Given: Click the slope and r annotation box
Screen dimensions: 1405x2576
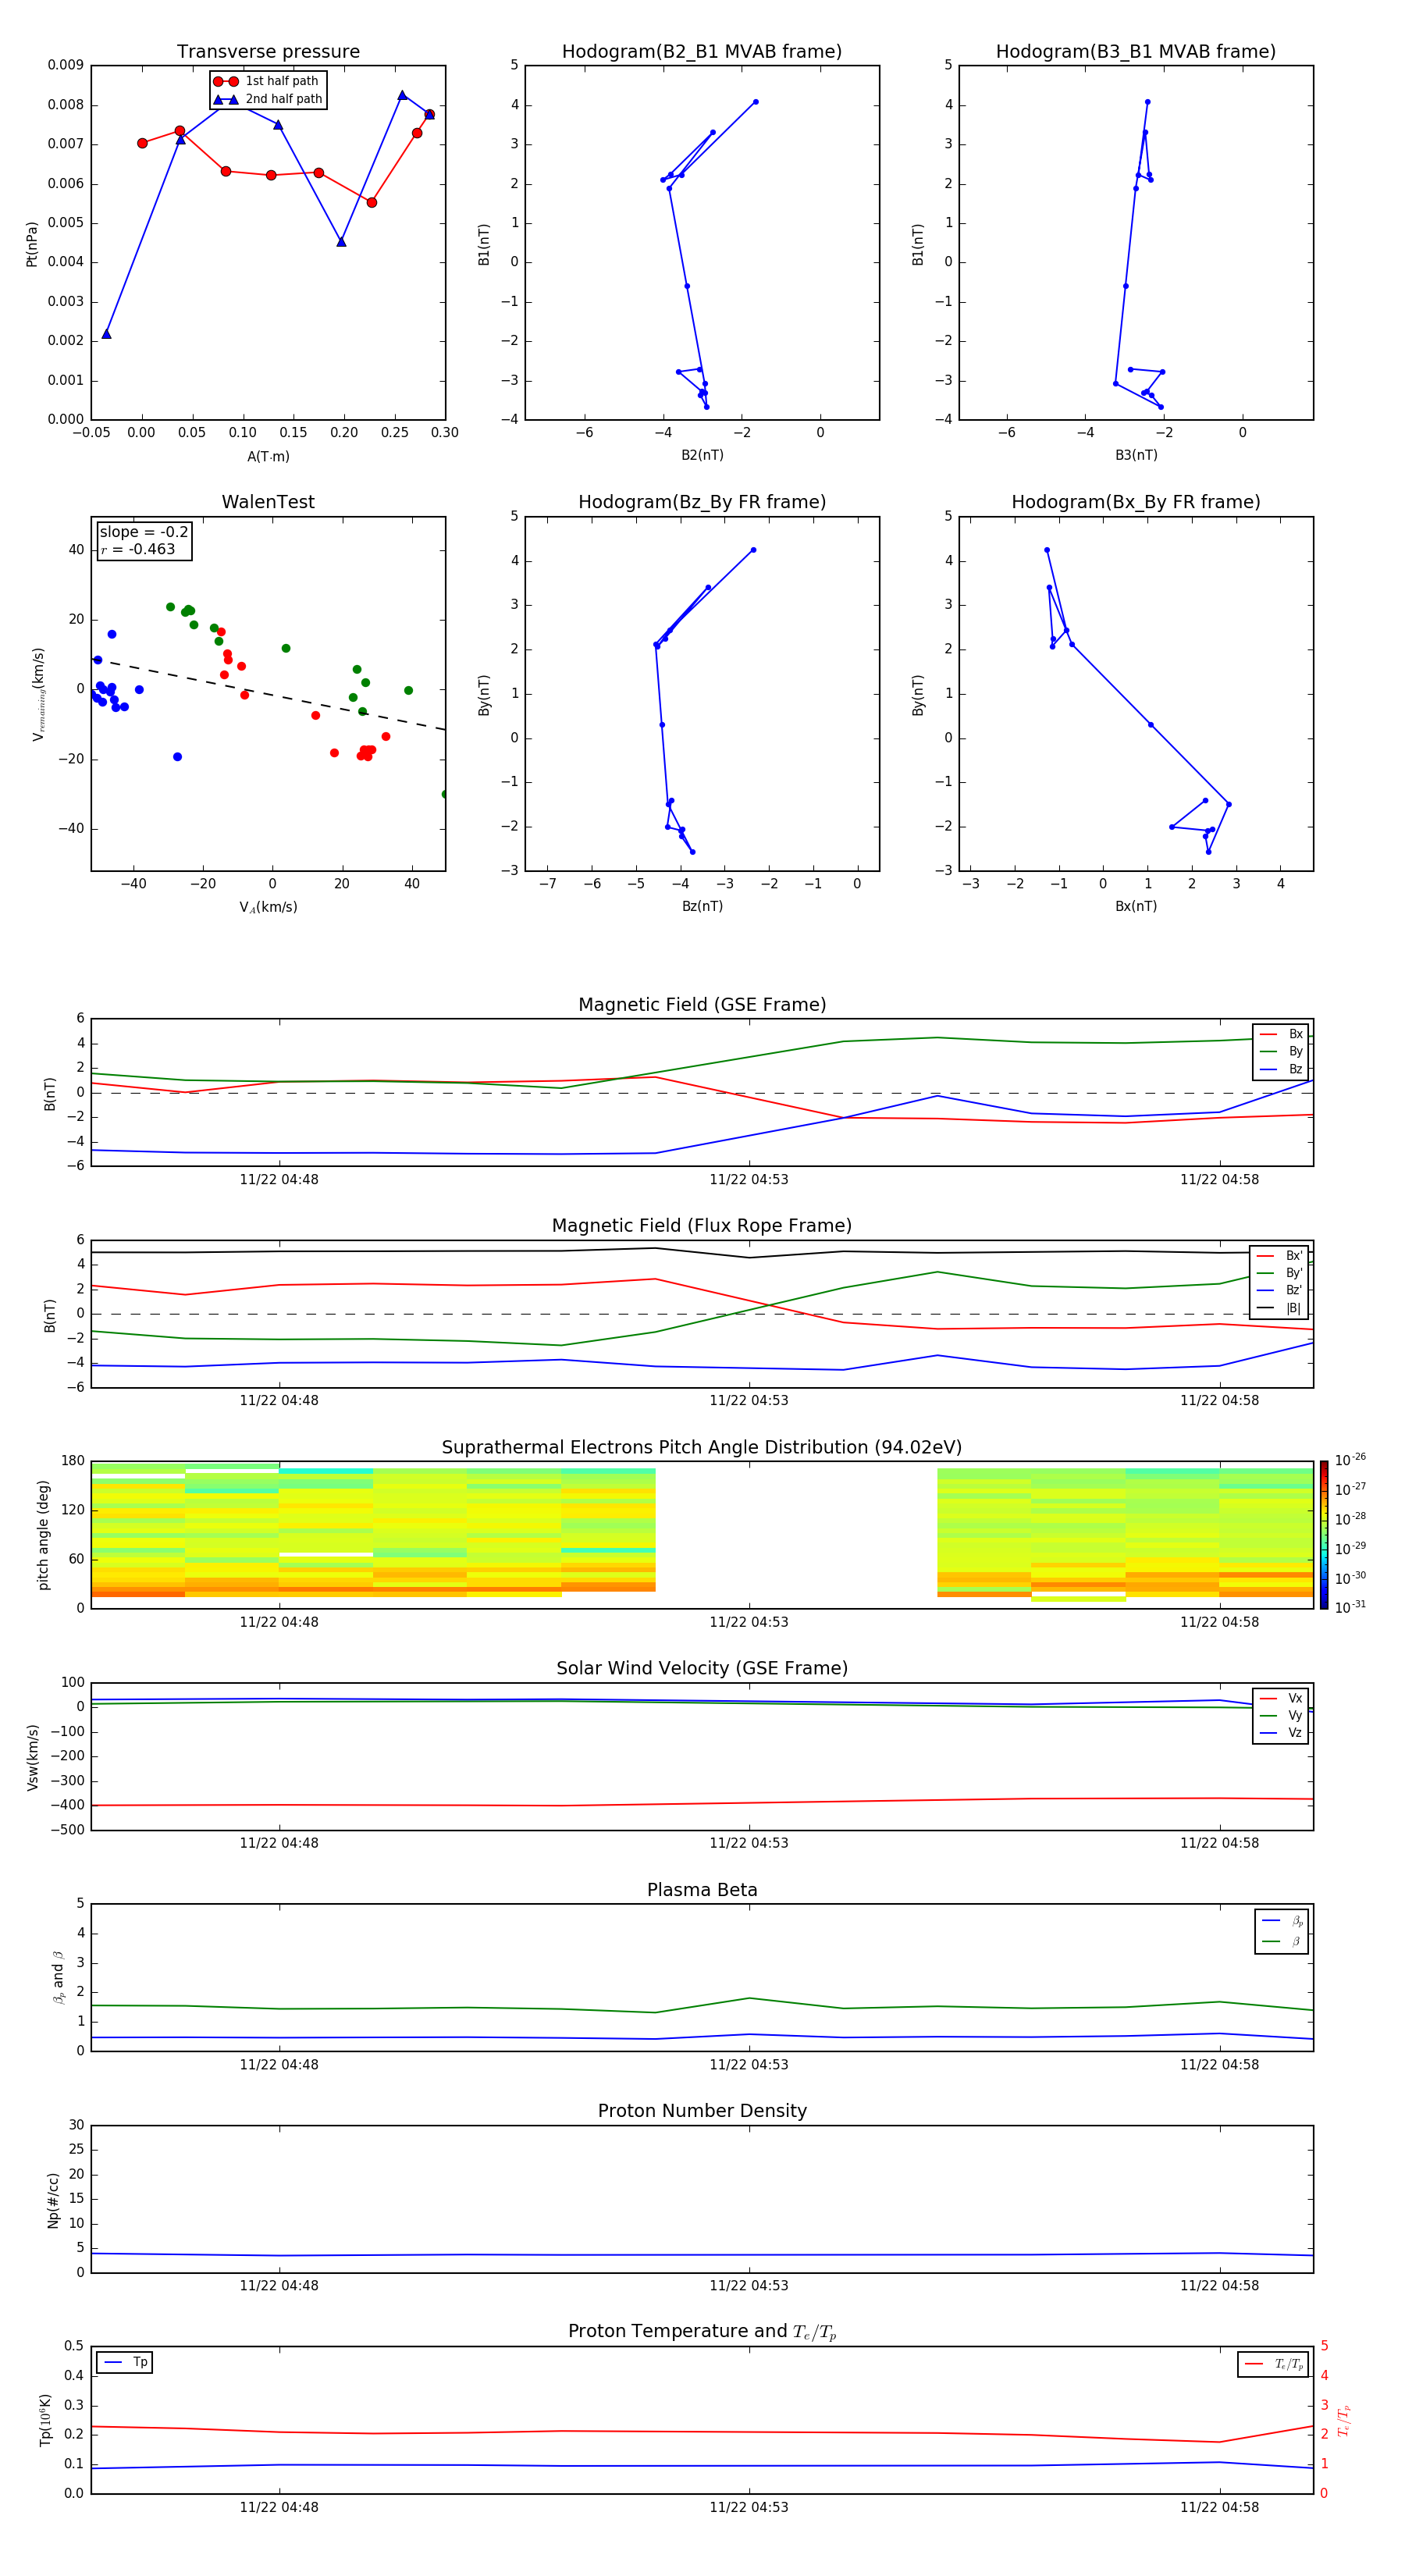Looking at the screenshot, I should 144,541.
